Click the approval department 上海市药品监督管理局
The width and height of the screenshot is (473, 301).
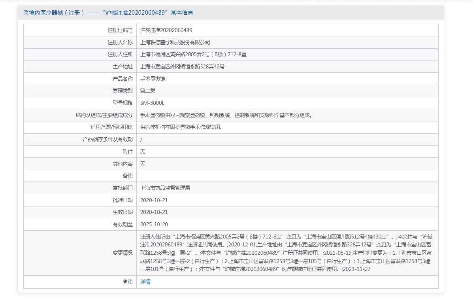pos(165,188)
